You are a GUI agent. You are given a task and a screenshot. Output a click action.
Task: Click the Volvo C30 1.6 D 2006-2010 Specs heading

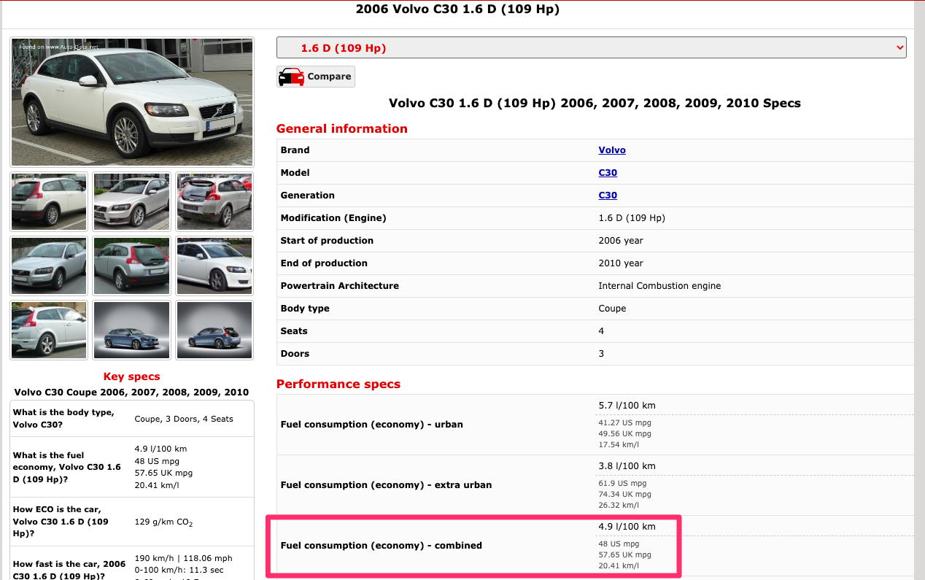pyautogui.click(x=595, y=103)
